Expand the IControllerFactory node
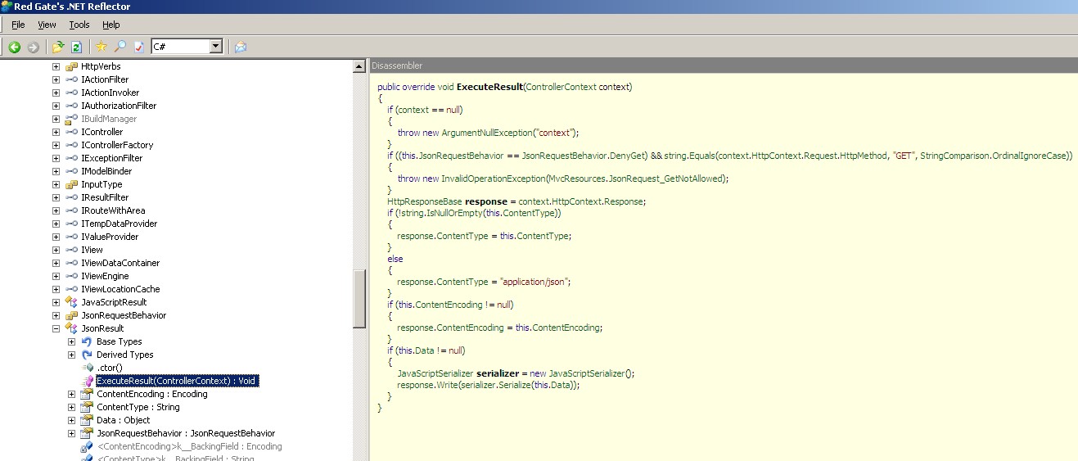This screenshot has width=1078, height=461. pyautogui.click(x=56, y=145)
